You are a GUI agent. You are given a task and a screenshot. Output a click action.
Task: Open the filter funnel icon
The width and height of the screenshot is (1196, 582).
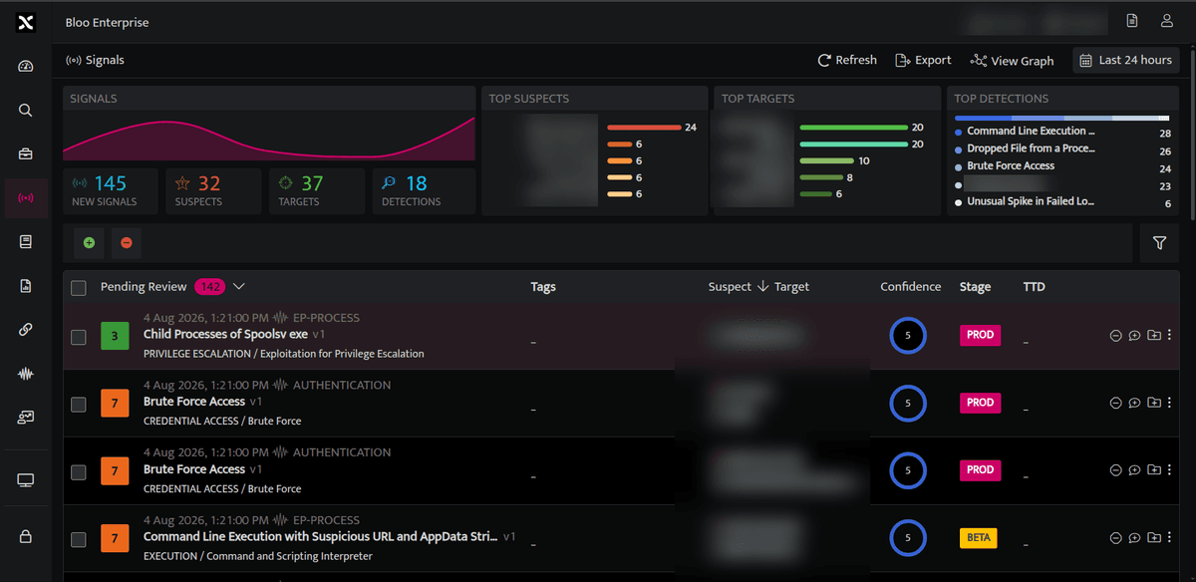[x=1160, y=243]
